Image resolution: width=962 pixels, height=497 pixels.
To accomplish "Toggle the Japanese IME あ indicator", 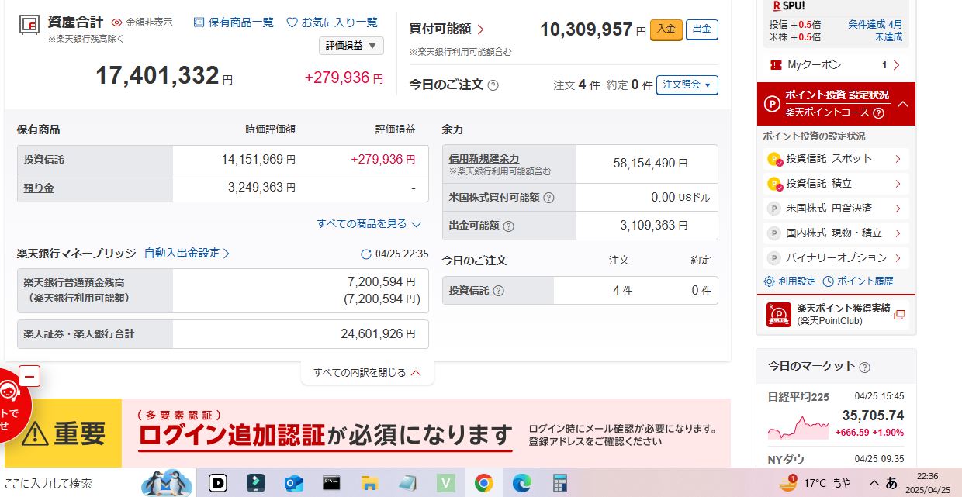I will click(891, 483).
